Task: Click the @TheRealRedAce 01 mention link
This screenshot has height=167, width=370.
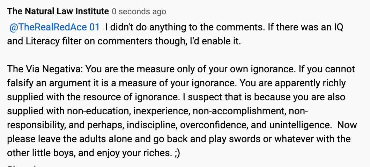Action: 55,27
